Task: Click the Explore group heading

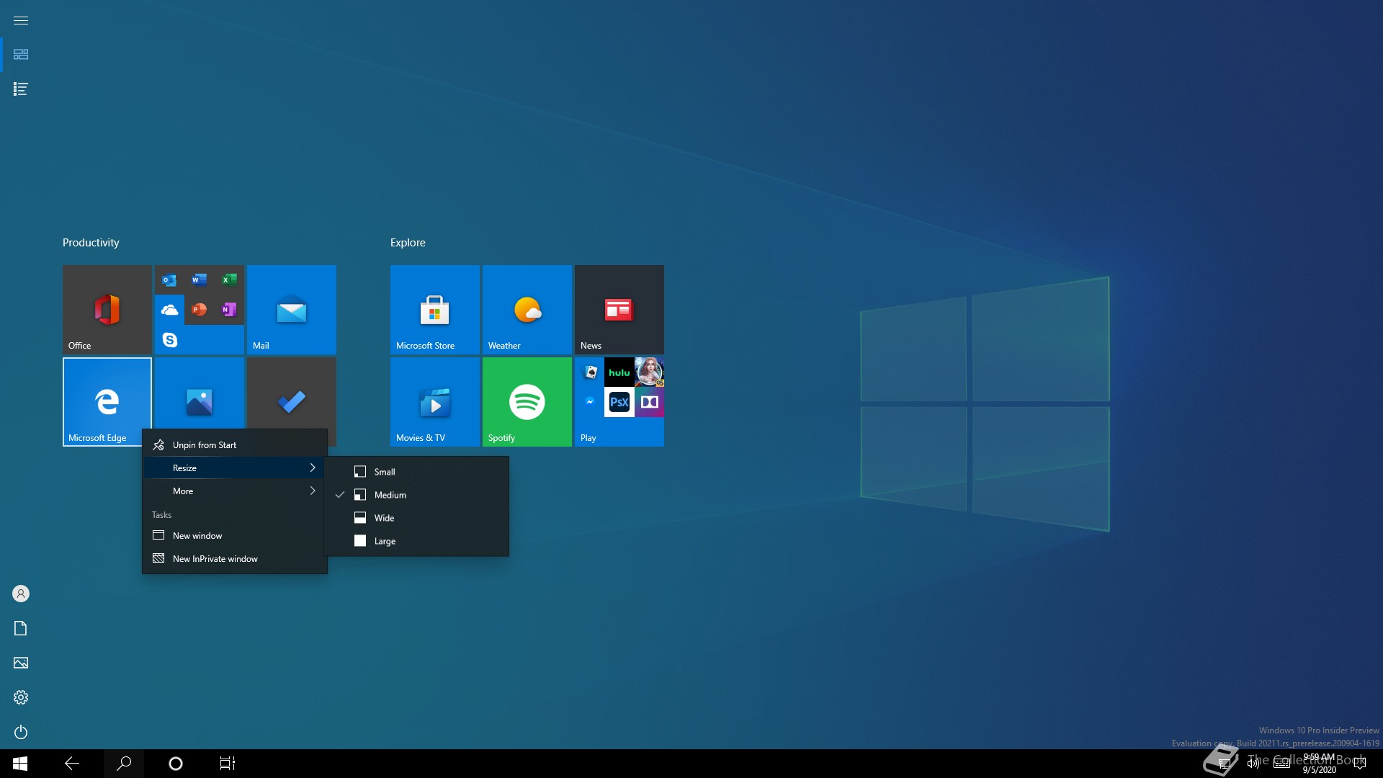Action: point(408,243)
